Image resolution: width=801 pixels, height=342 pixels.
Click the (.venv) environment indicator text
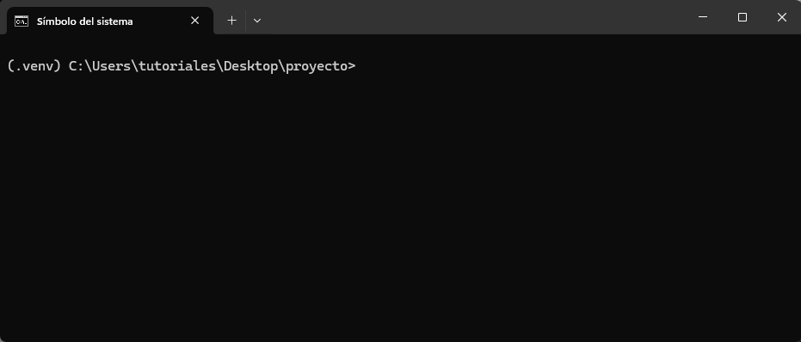(34, 66)
